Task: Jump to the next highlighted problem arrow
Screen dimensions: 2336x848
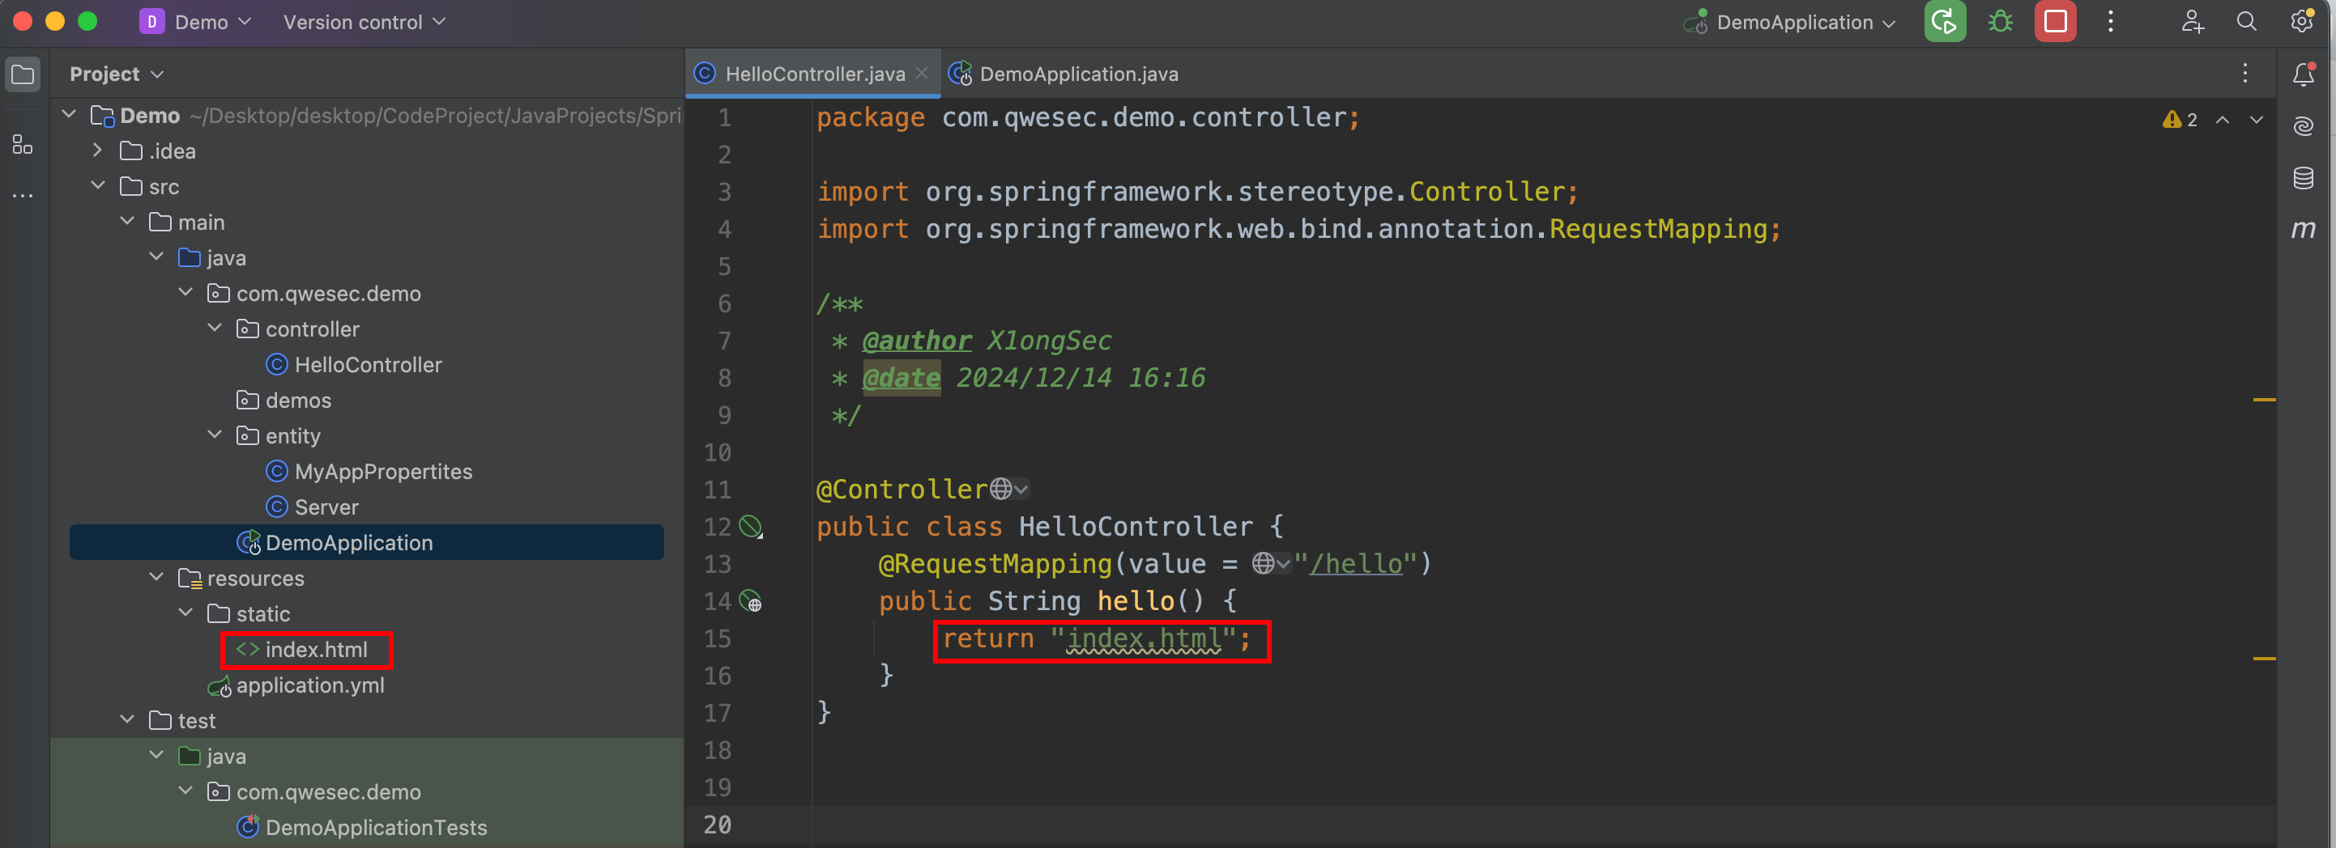Action: pos(2256,120)
